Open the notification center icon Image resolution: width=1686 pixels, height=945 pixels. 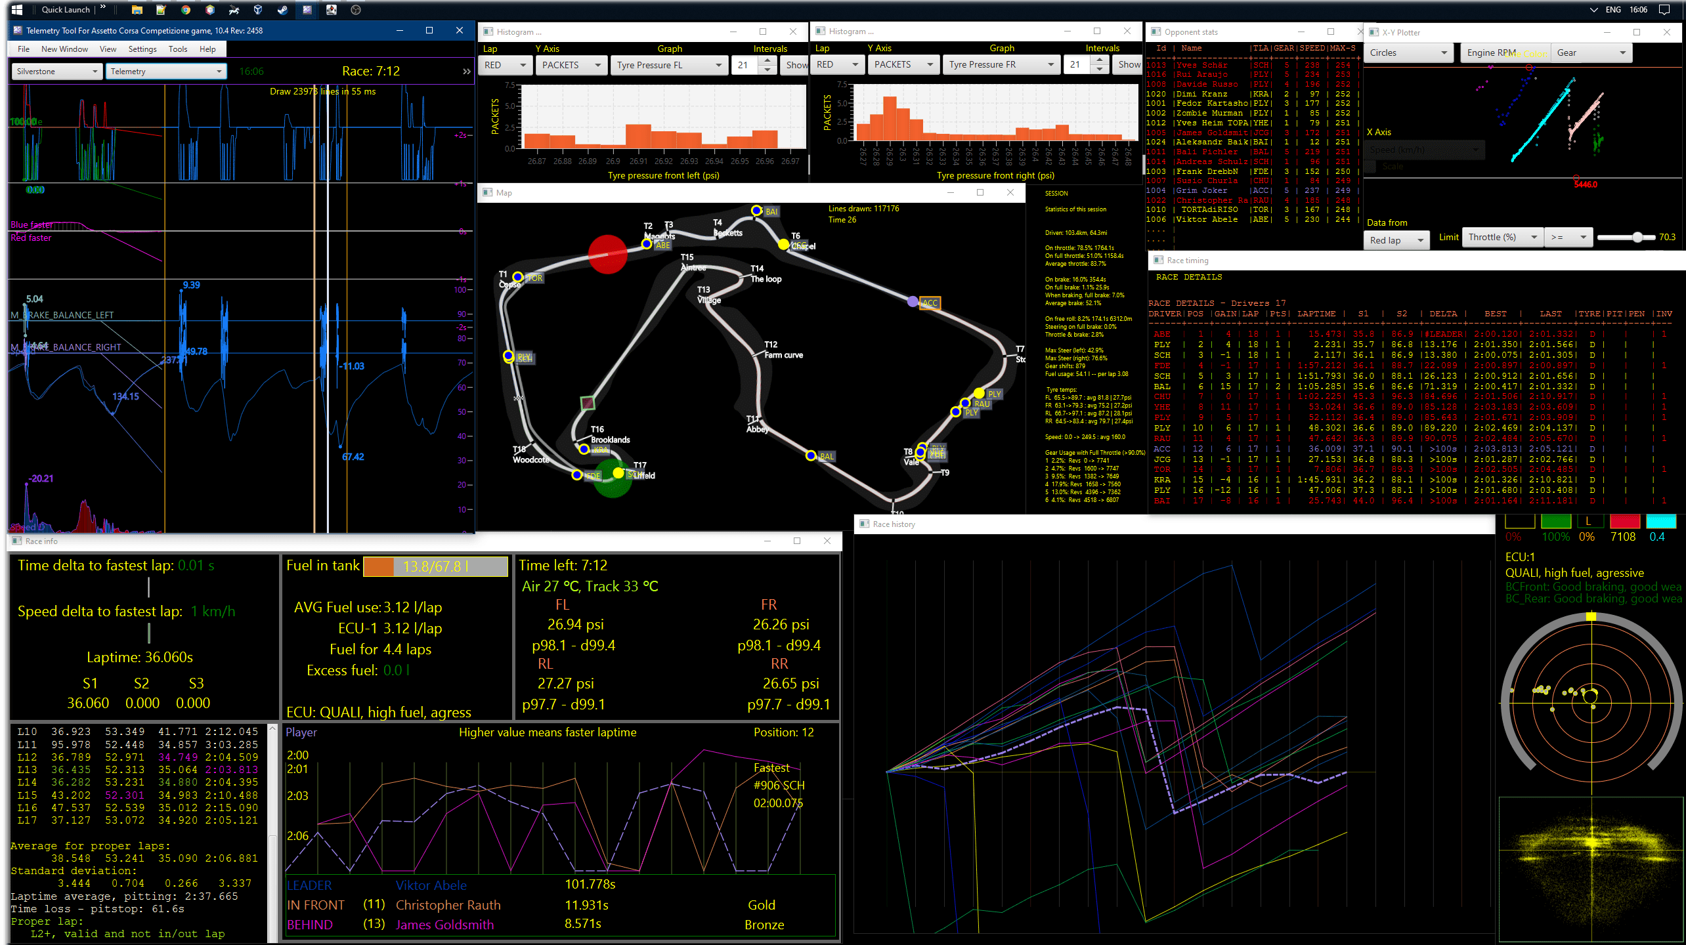tap(1664, 10)
